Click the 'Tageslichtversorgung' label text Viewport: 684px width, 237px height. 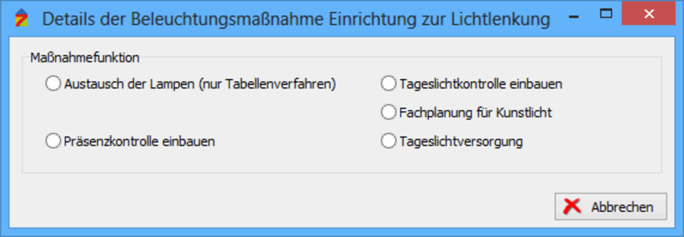pyautogui.click(x=461, y=141)
